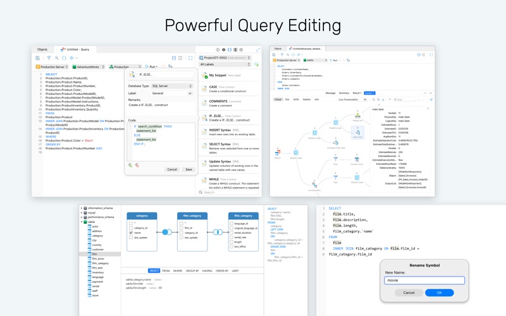Click red remove placeholder icon under Code box
Image resolution: width=506 pixels, height=316 pixels.
click(137, 165)
